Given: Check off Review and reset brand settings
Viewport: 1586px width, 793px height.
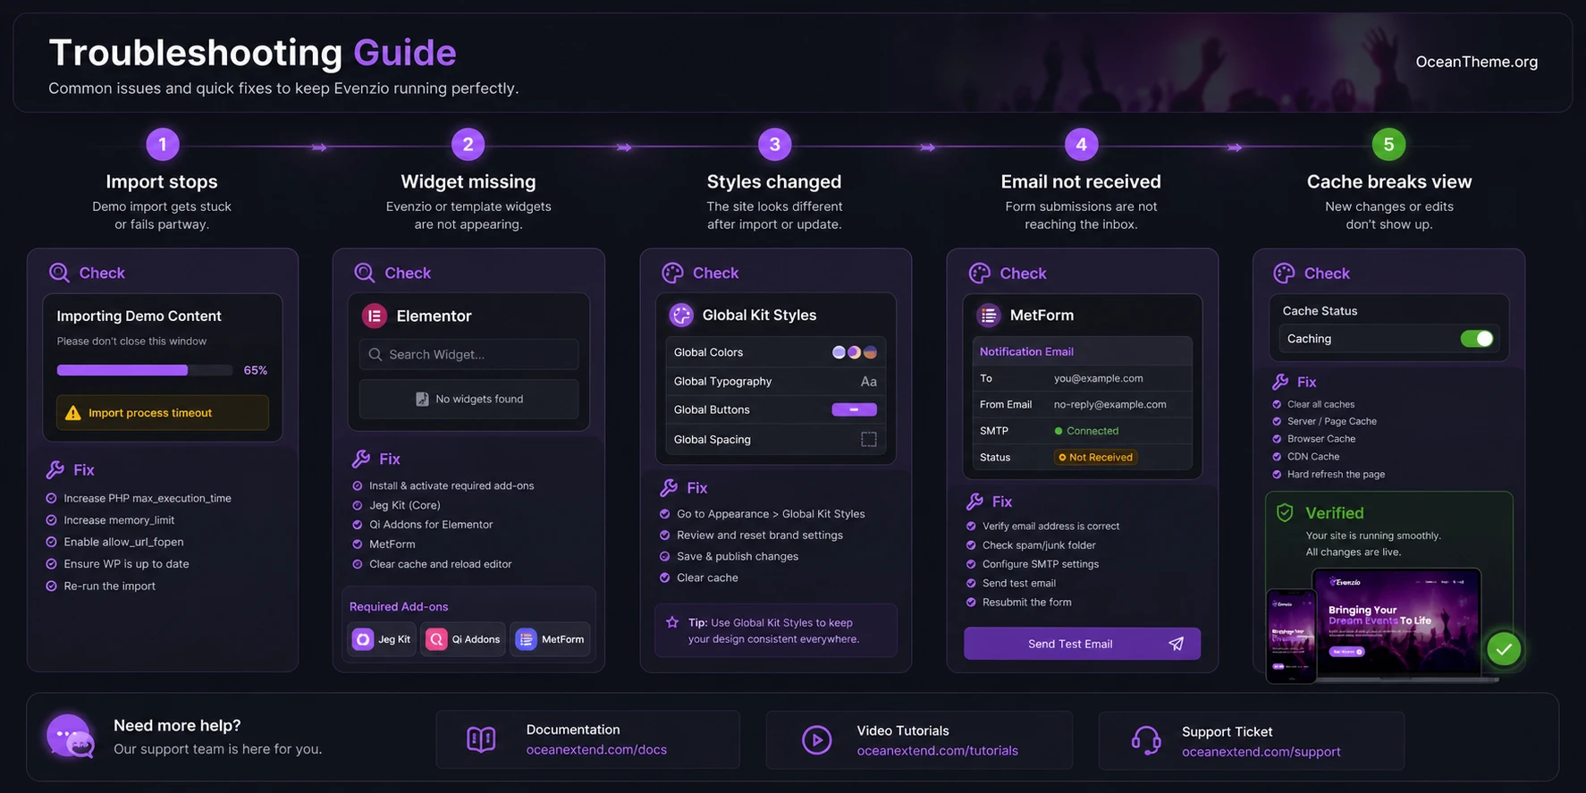Looking at the screenshot, I should [x=664, y=536].
